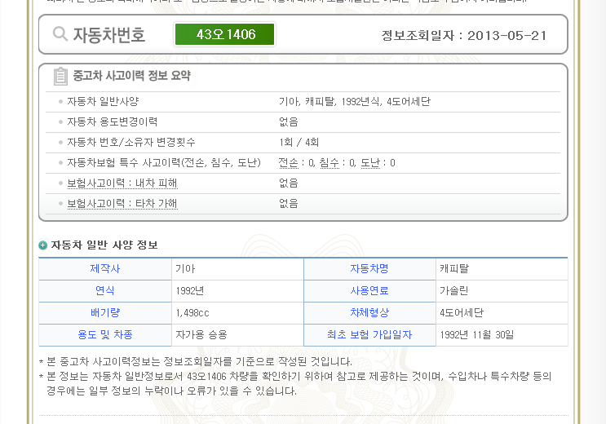Click the 없음 value for 용도변경이력
606x424 pixels.
click(x=288, y=122)
